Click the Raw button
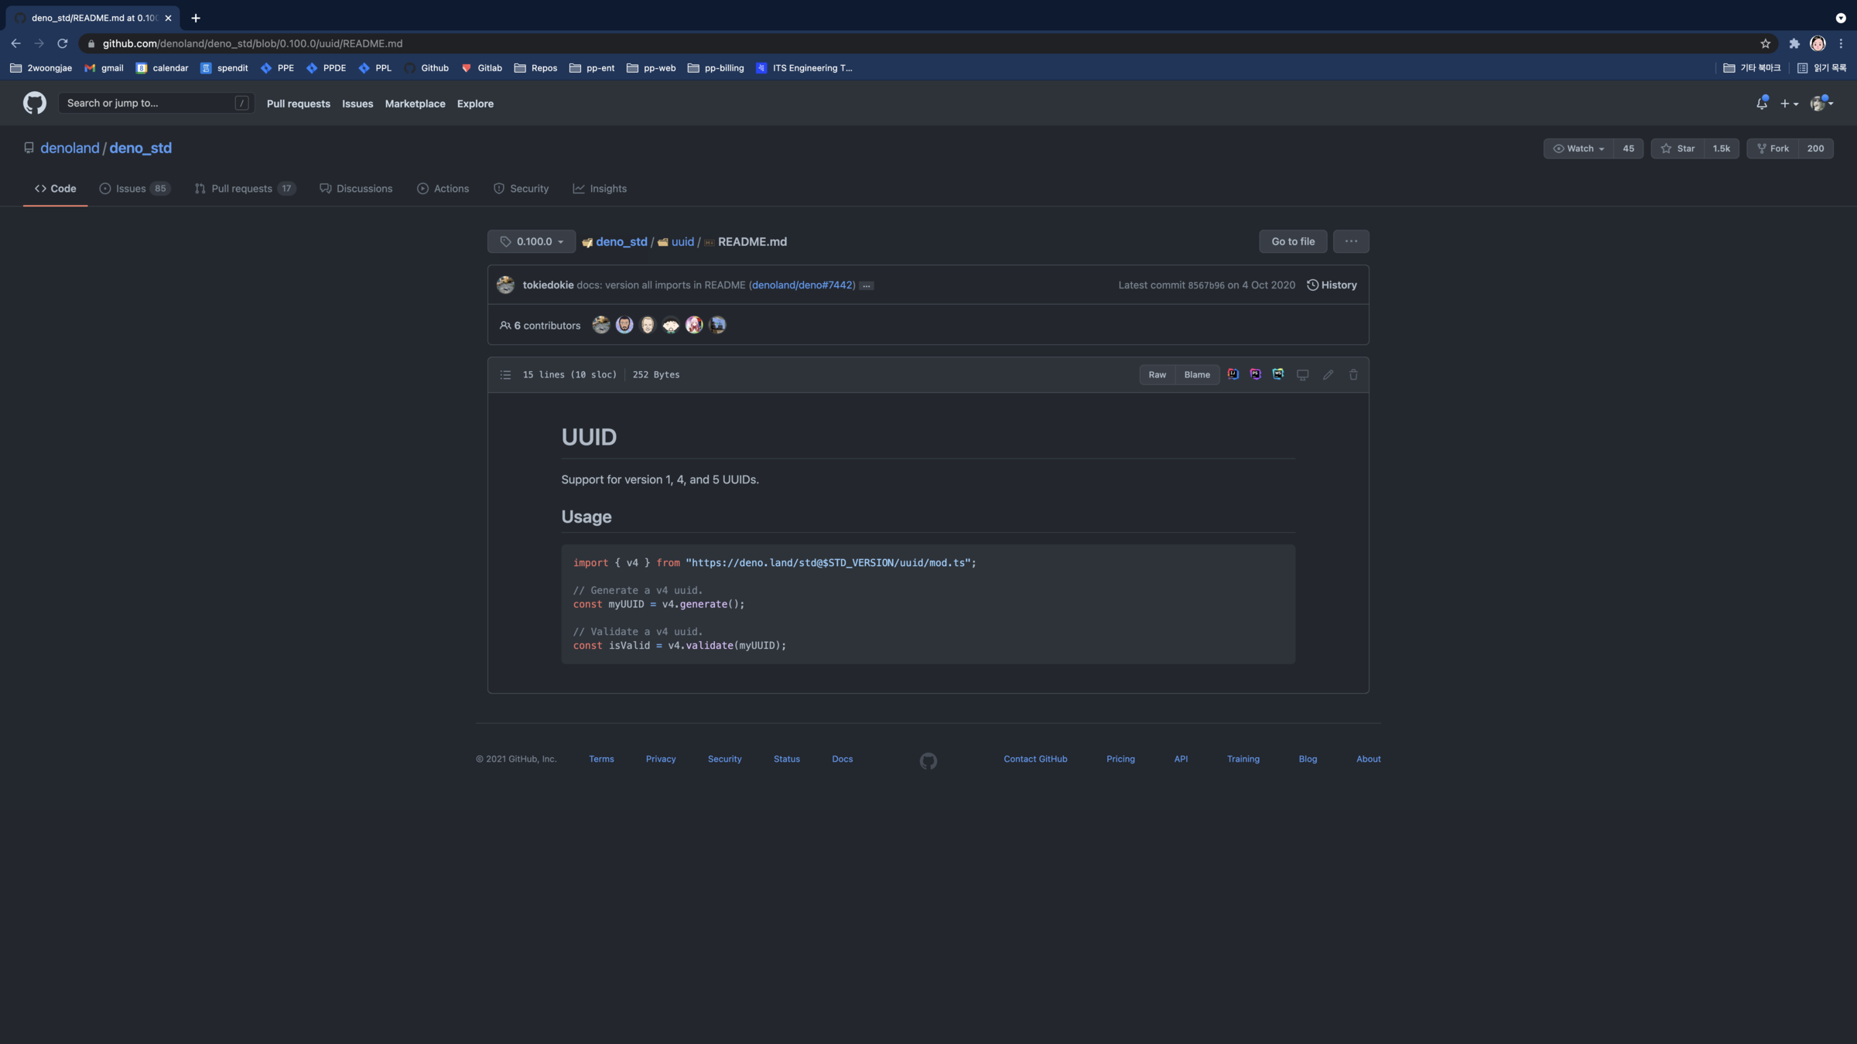1857x1044 pixels. [1157, 375]
